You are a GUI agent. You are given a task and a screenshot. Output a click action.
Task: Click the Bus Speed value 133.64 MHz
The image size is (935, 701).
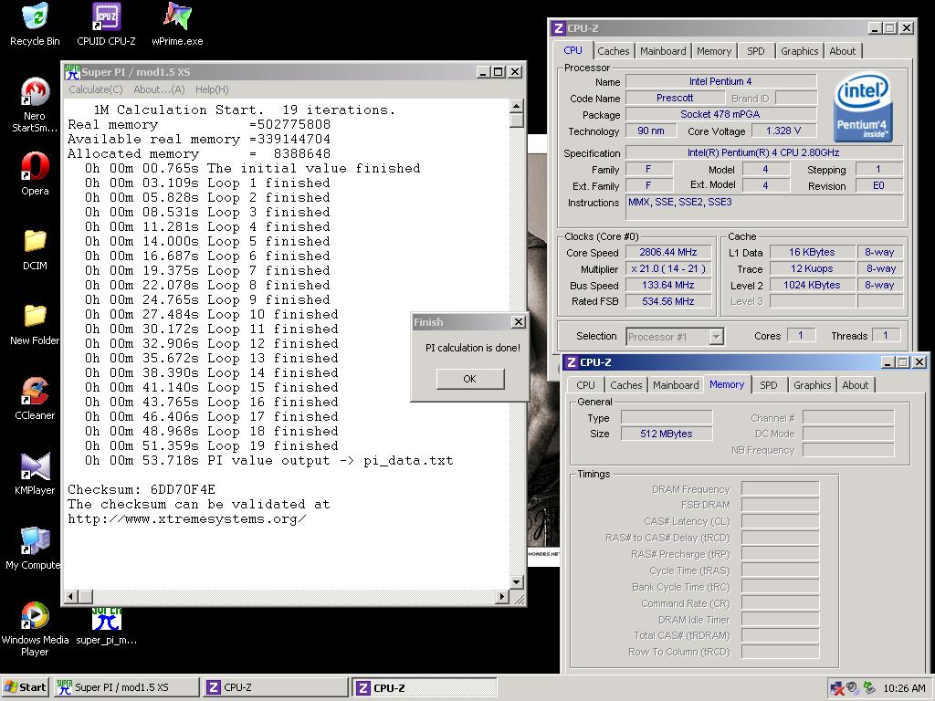coord(667,285)
